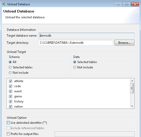The height and width of the screenshot is (137, 141).
Task: Enable 'Prefix for output files' checkbox
Action: click(8, 134)
